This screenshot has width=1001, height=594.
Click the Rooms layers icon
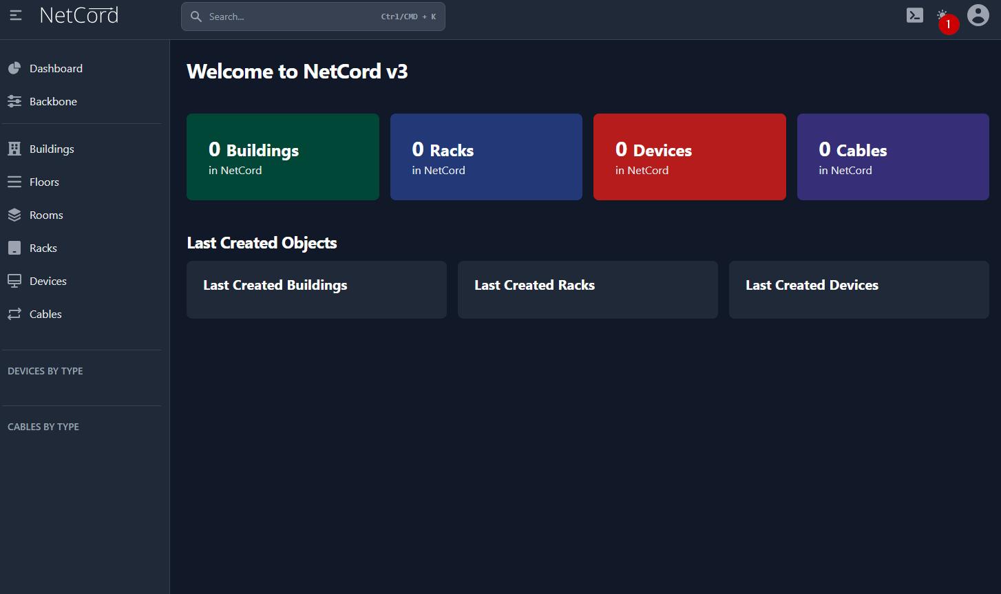(14, 215)
